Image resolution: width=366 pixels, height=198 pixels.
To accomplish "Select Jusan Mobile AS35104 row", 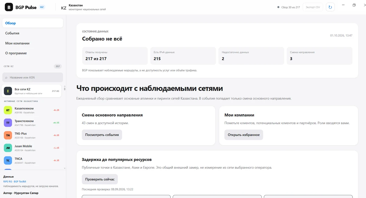I will [x=32, y=148].
